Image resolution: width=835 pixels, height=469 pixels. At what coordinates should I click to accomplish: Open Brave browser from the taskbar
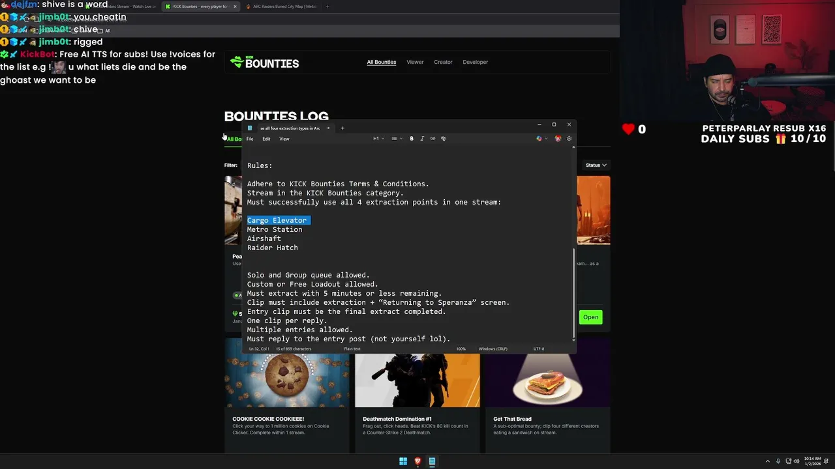point(417,461)
